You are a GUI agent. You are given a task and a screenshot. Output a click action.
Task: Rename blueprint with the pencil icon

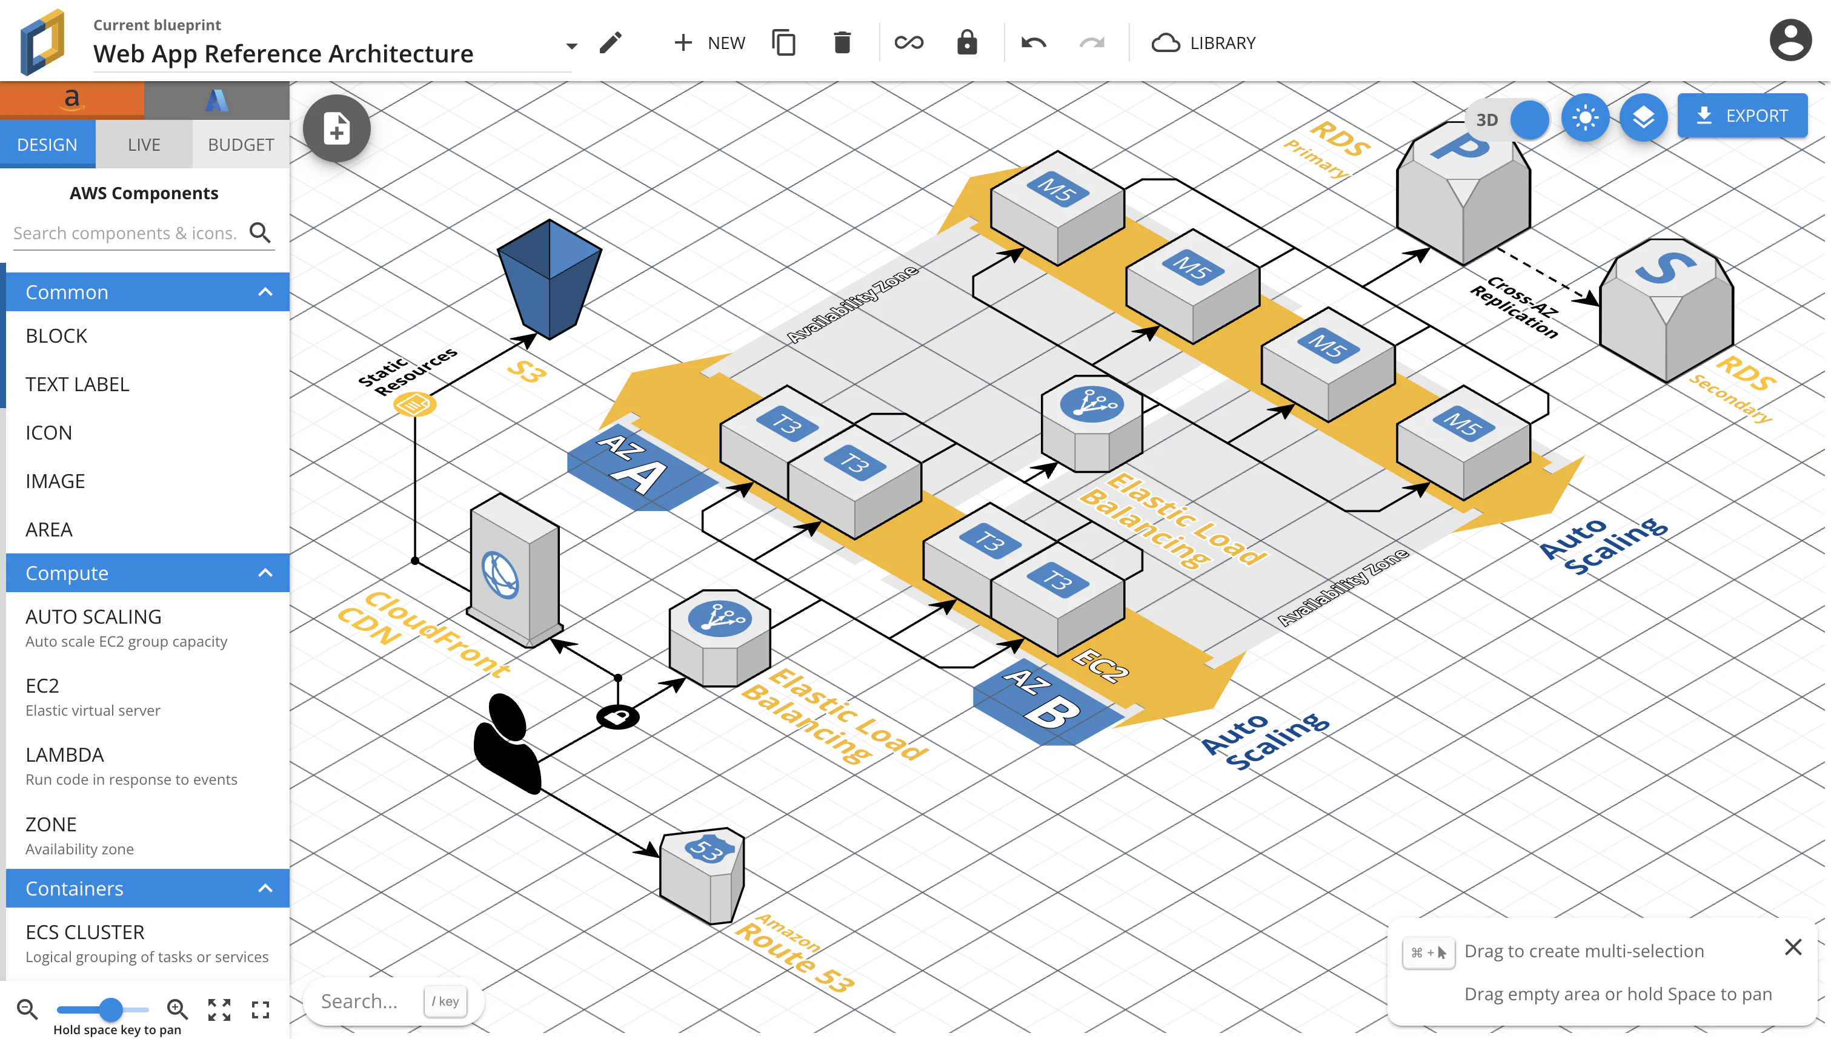click(610, 43)
